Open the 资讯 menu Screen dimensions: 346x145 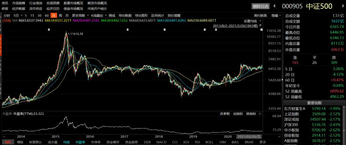5,3
